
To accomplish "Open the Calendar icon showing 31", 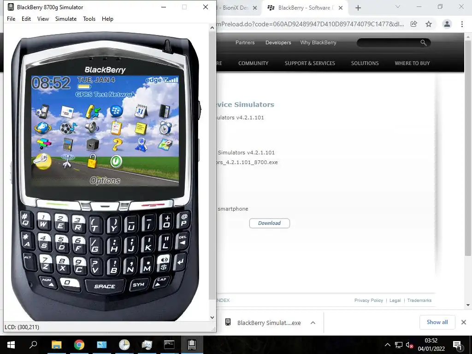I will (x=141, y=112).
